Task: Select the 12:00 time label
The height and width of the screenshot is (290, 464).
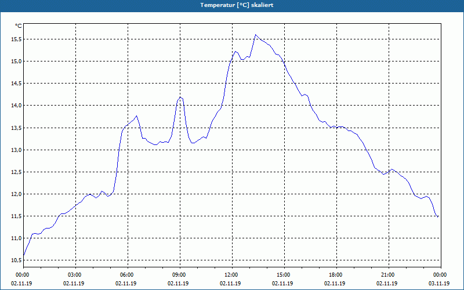Action: [232, 274]
